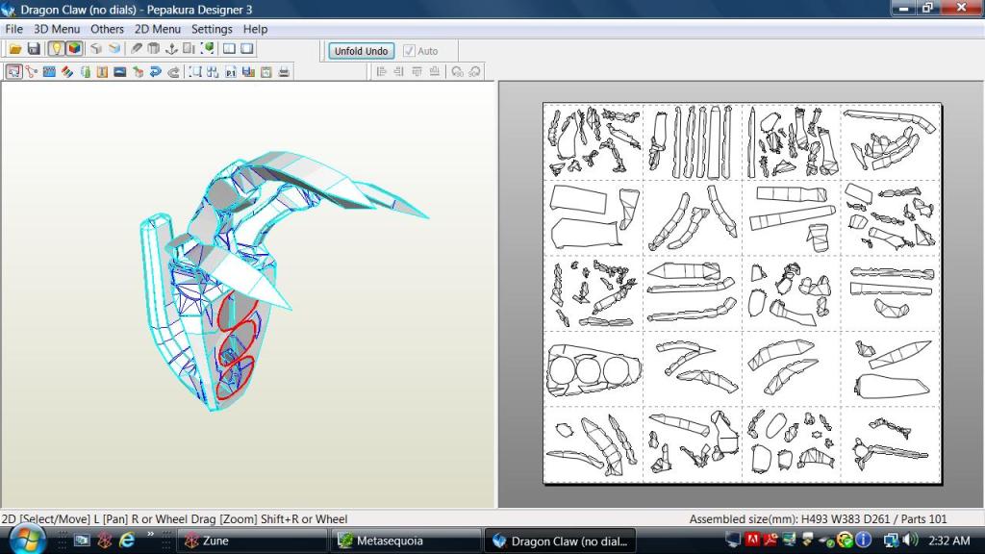
Task: Click the page with five long vertical strips
Action: click(693, 142)
